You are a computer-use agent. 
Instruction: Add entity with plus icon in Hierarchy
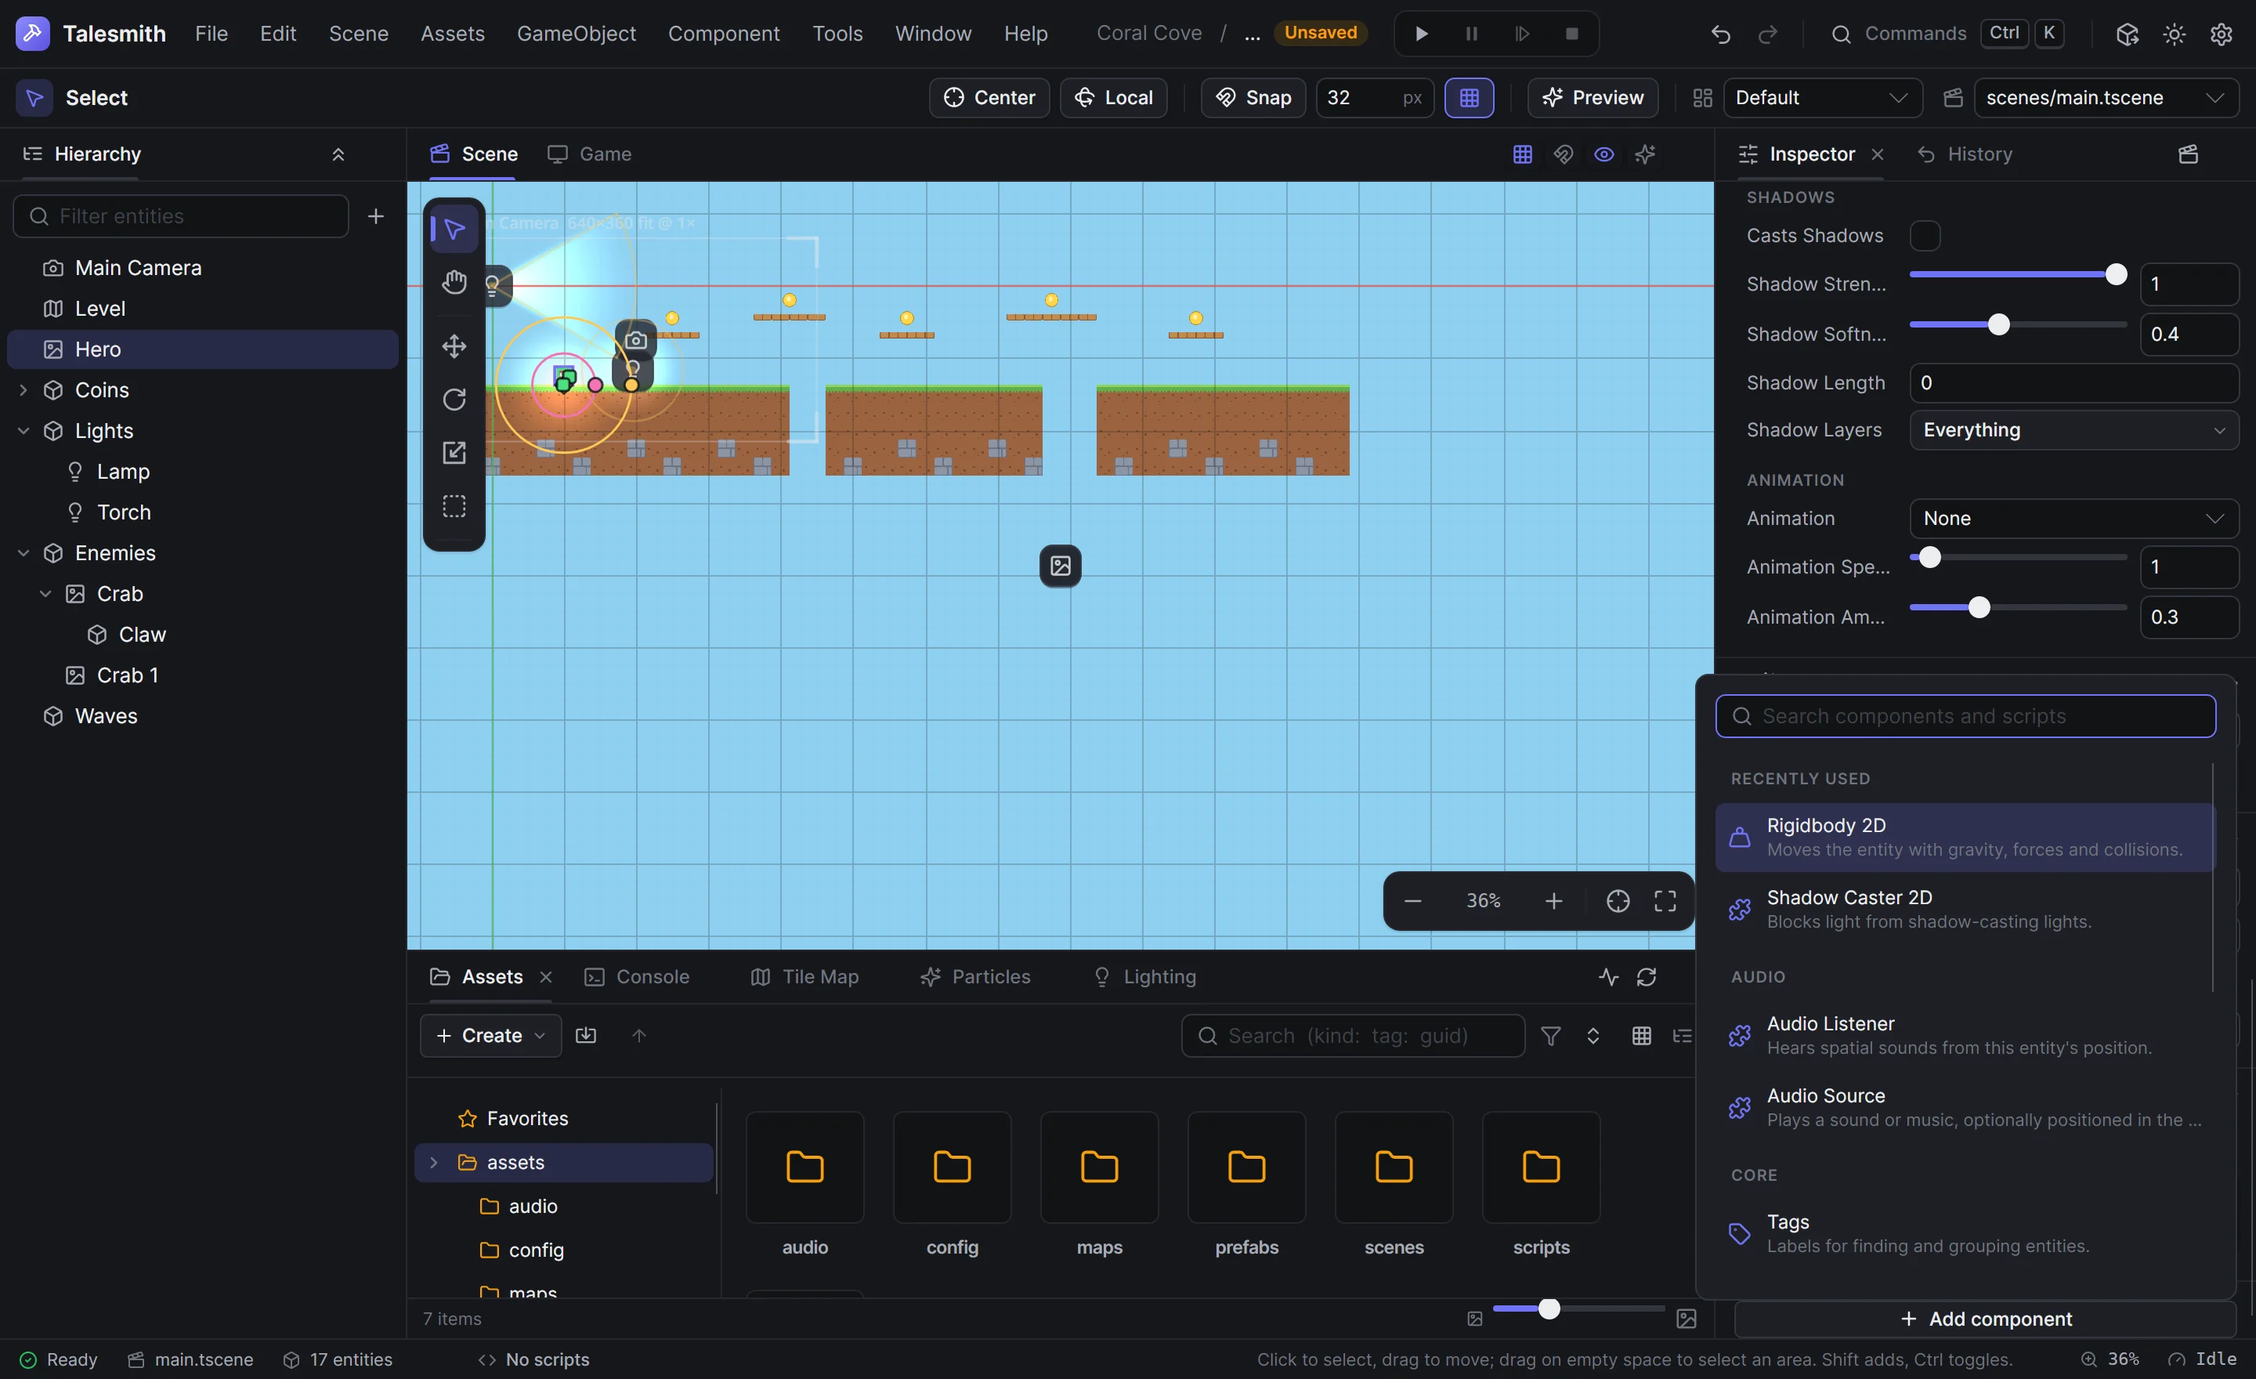pos(375,216)
